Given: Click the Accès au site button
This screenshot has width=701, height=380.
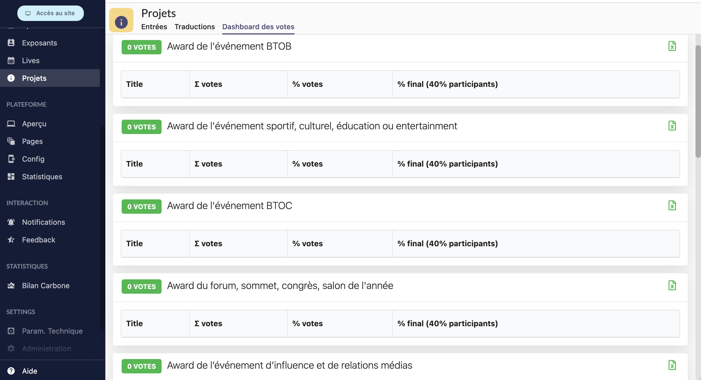Looking at the screenshot, I should click(x=50, y=13).
